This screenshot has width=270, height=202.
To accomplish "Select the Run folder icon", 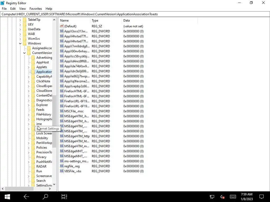I will tap(33, 171).
